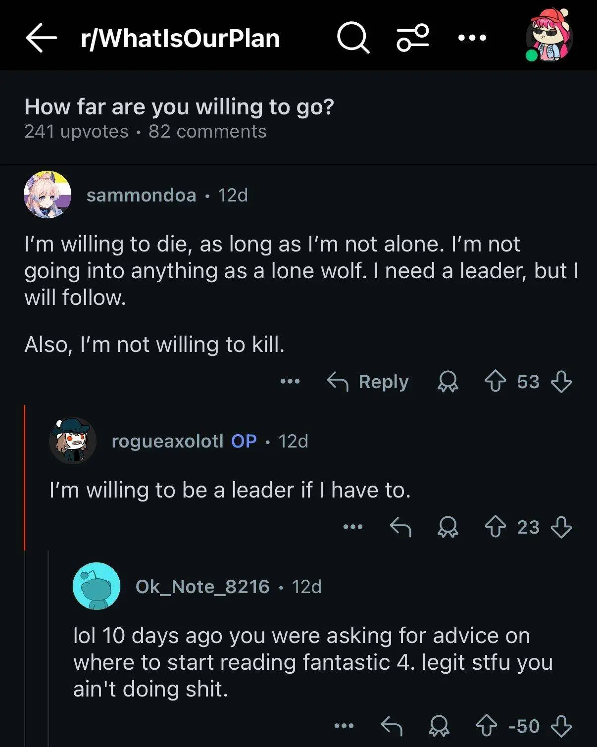Open more options on Ok_Note_8216's comment
The image size is (597, 747).
coord(344,726)
